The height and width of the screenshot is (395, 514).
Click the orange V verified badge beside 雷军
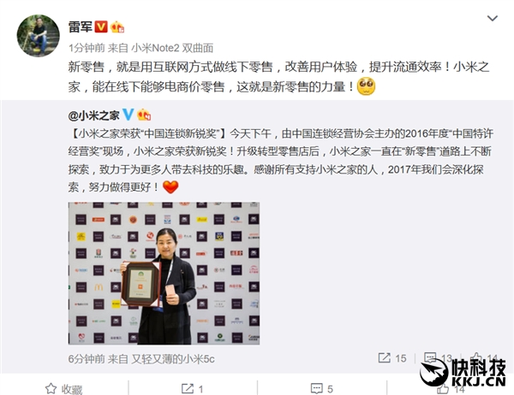point(101,27)
